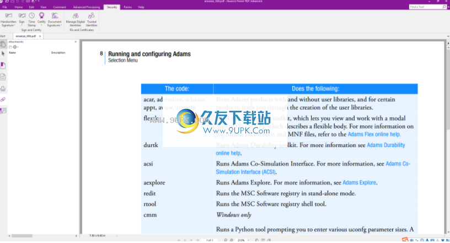Click the 'redit' table cell
450x243 pixels.
[x=177, y=193]
